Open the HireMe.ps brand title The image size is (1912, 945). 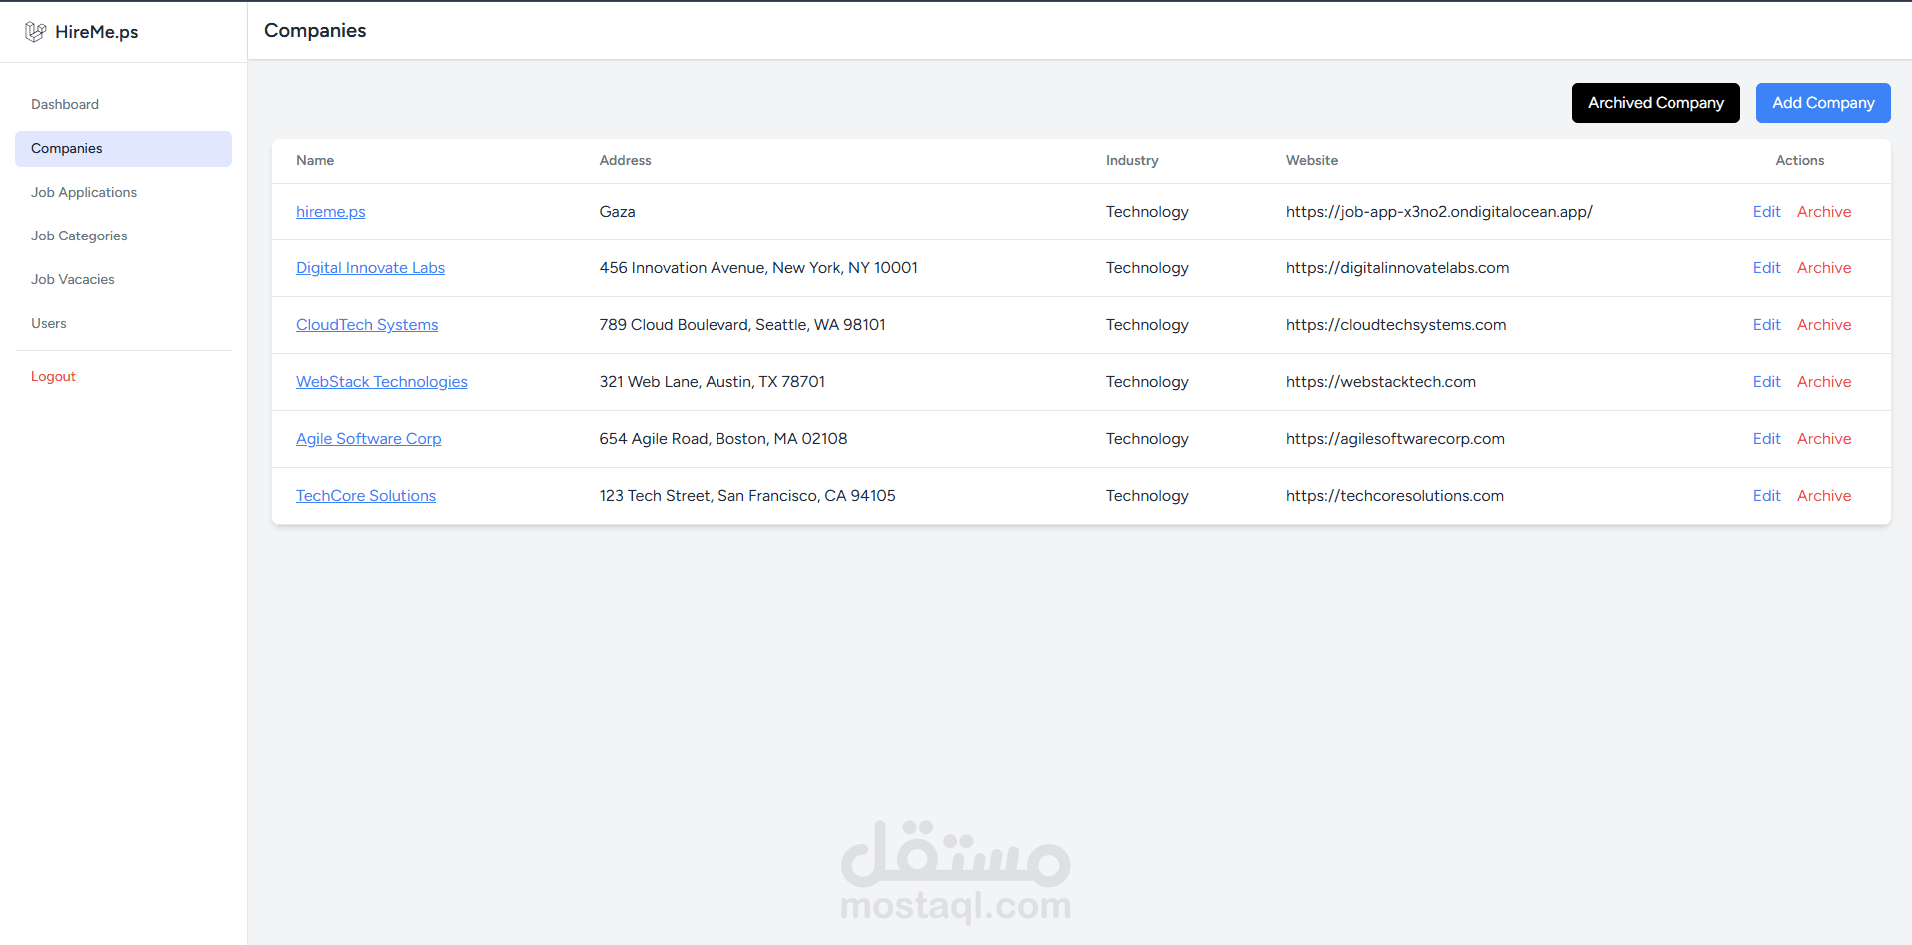pyautogui.click(x=97, y=32)
